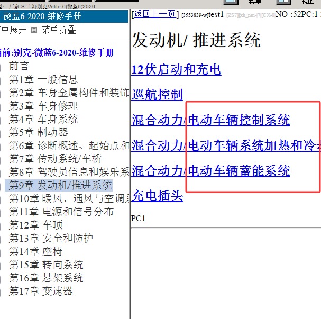Select 第7章 传动系统/车桥
The image size is (321, 319).
coord(56,159)
